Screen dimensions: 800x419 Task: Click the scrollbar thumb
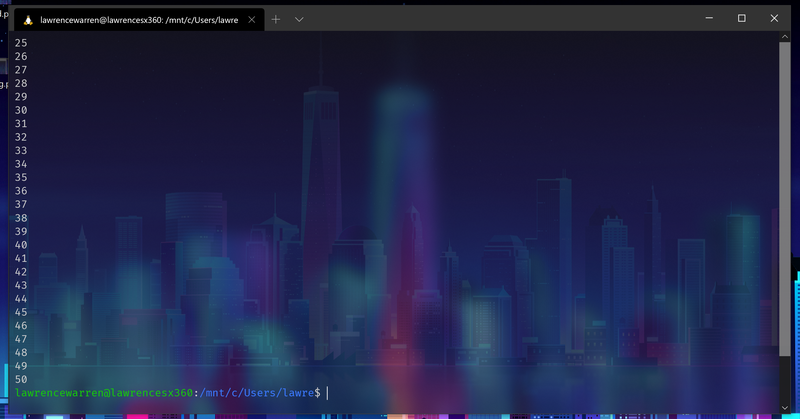click(x=785, y=199)
